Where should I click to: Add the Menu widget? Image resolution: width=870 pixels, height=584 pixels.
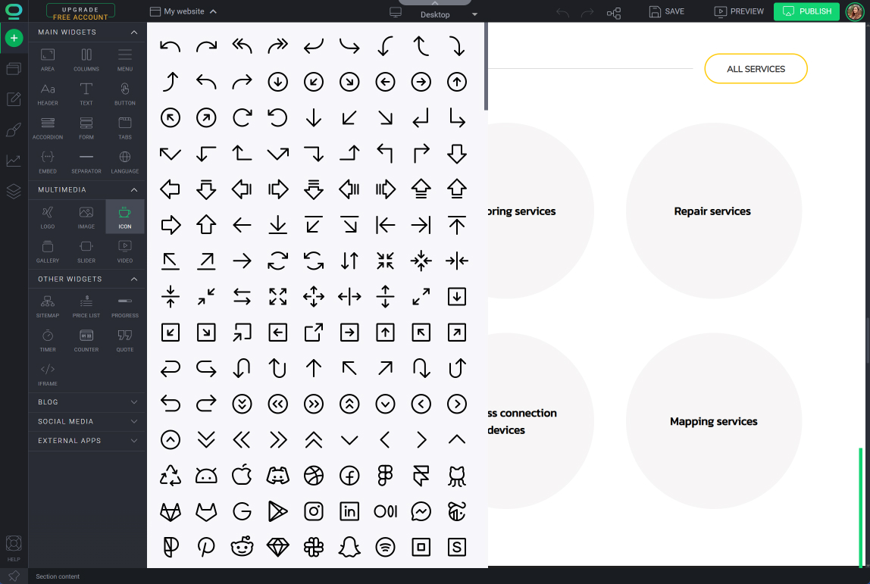tap(125, 60)
